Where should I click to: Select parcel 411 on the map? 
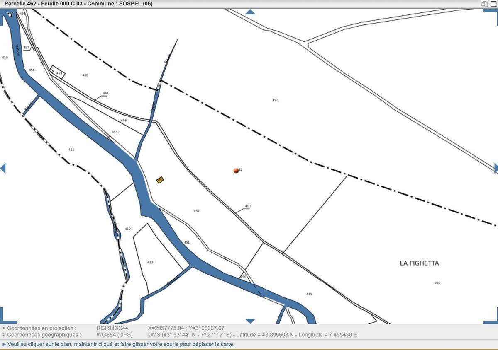coord(71,149)
